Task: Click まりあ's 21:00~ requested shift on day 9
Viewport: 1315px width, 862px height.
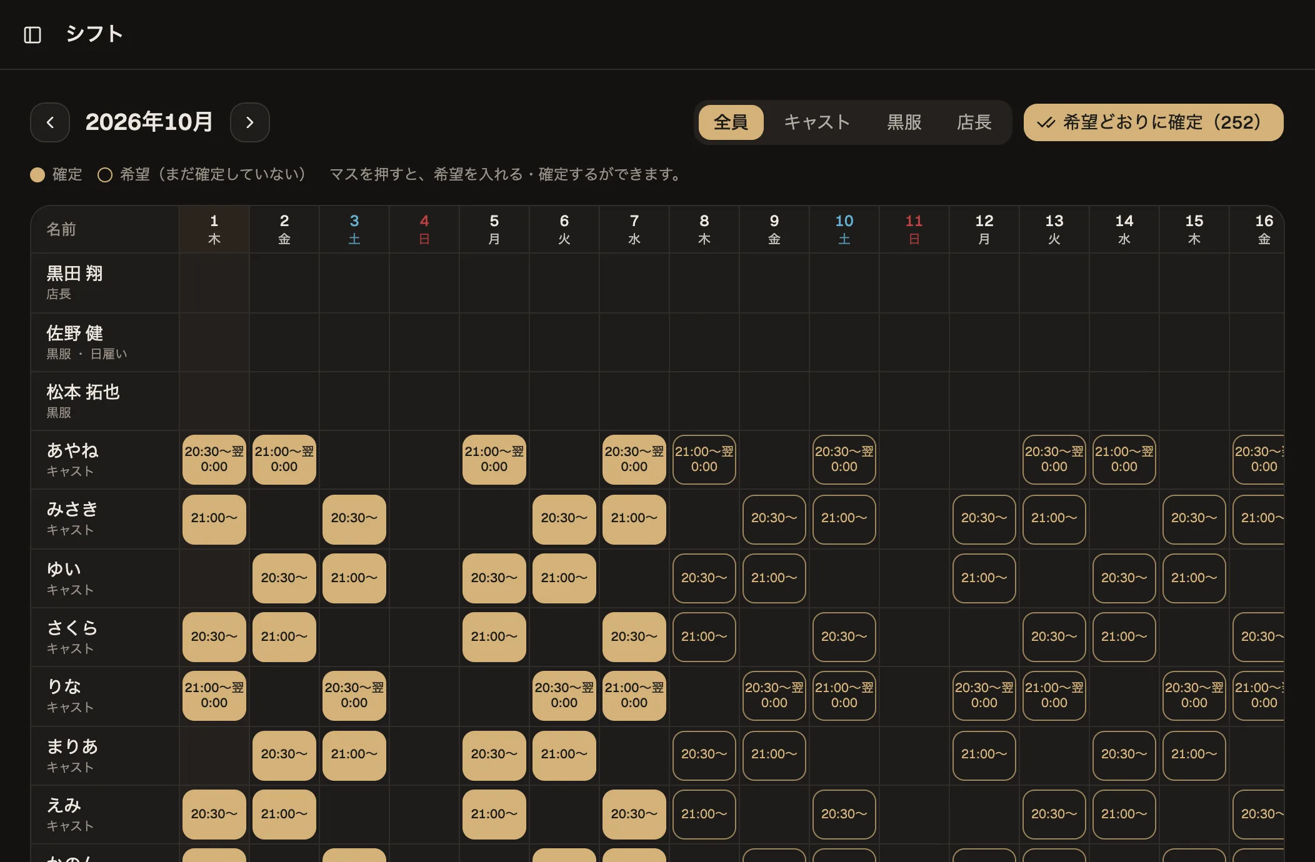Action: pyautogui.click(x=774, y=755)
